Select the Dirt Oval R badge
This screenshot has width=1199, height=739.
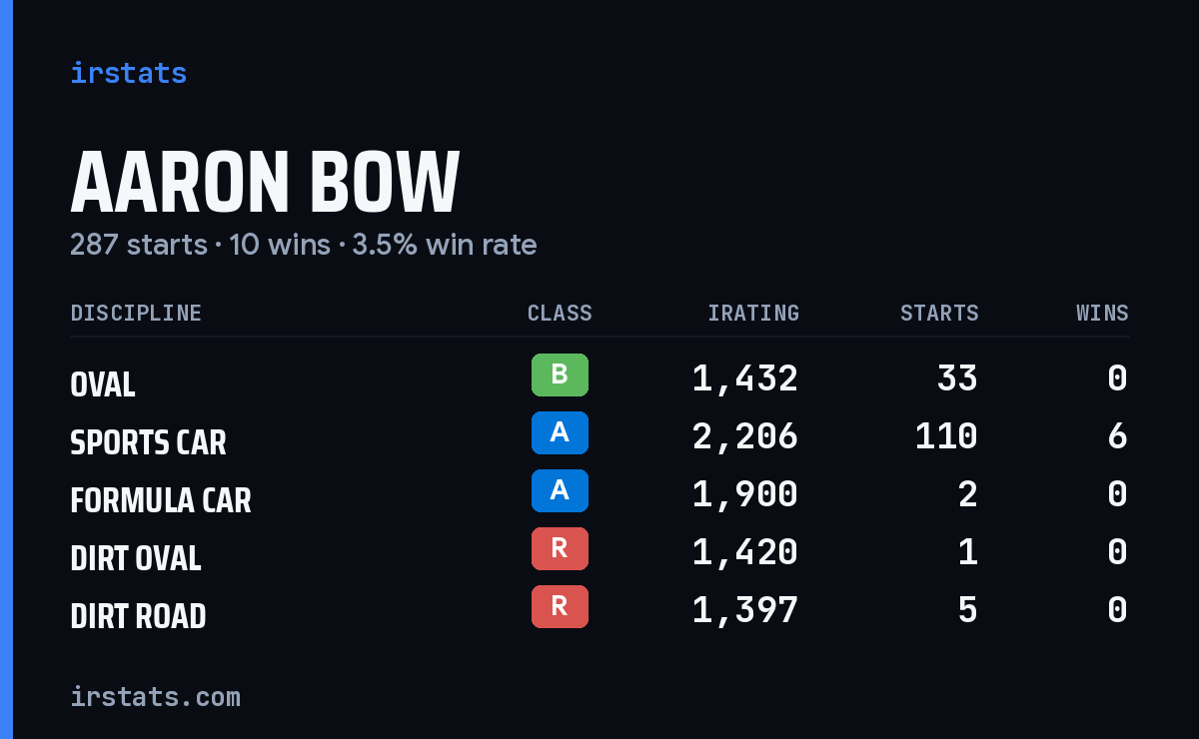click(x=560, y=548)
